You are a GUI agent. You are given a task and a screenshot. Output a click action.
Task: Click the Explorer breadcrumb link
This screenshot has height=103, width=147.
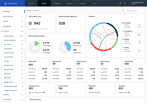pos(29,10)
